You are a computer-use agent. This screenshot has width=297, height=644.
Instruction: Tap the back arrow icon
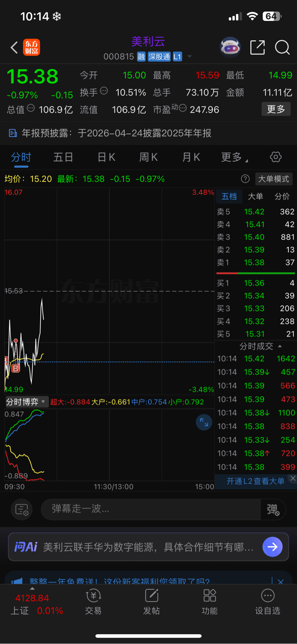[14, 48]
